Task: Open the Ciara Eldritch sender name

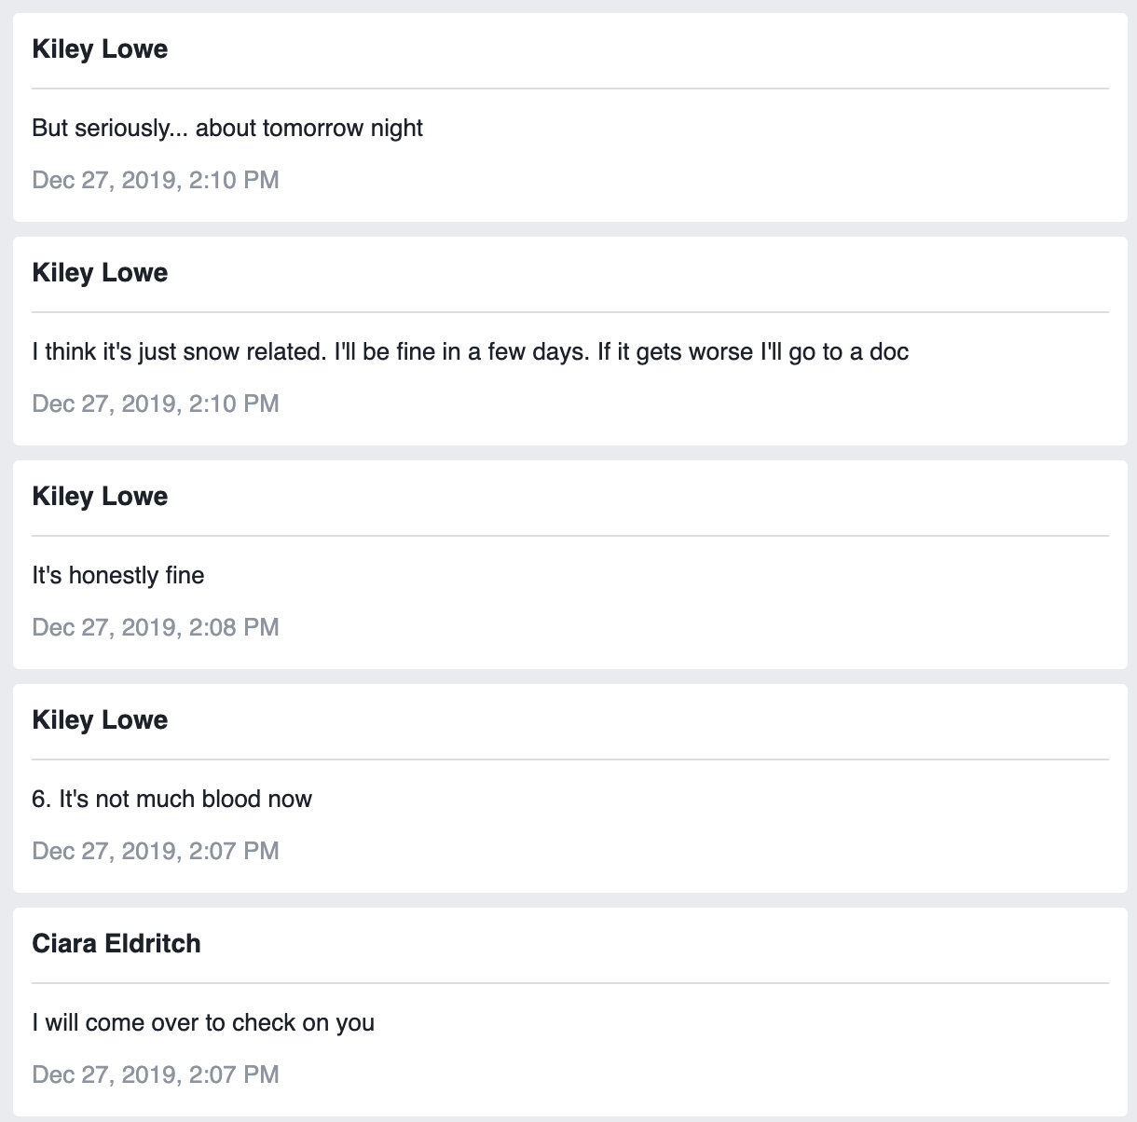Action: coord(116,944)
